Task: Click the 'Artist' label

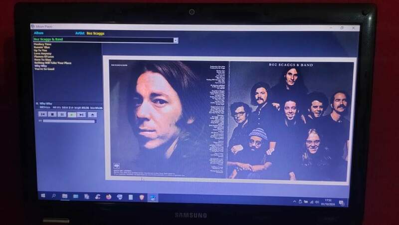Action: pos(80,33)
